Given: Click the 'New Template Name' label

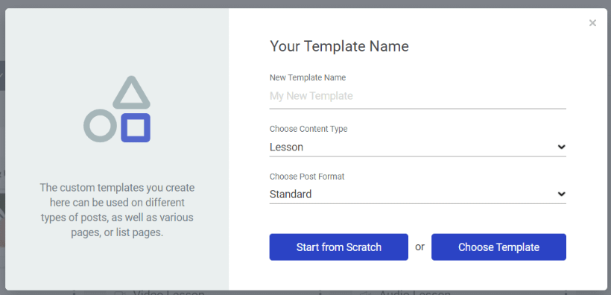Looking at the screenshot, I should [308, 77].
